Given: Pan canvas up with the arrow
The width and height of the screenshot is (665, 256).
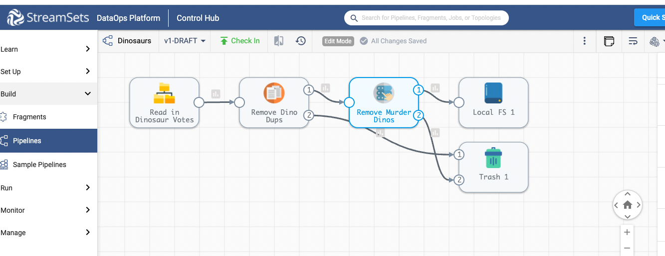Looking at the screenshot, I should point(628,194).
